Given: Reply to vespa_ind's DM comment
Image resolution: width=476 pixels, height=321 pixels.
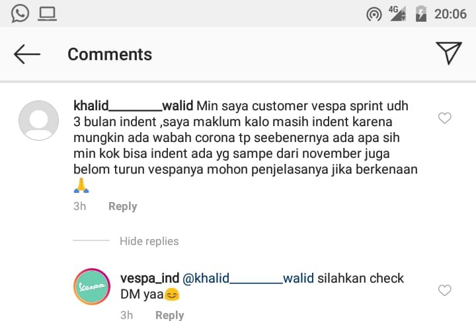Looking at the screenshot, I should click(169, 315).
